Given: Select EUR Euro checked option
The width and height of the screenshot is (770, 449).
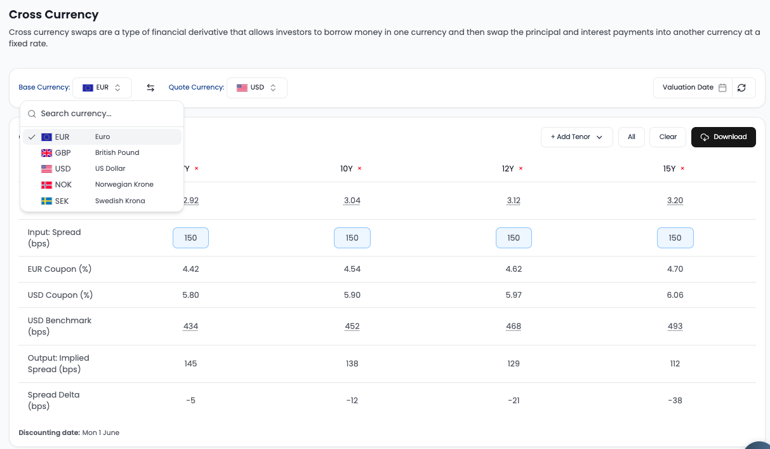Looking at the screenshot, I should (x=102, y=137).
